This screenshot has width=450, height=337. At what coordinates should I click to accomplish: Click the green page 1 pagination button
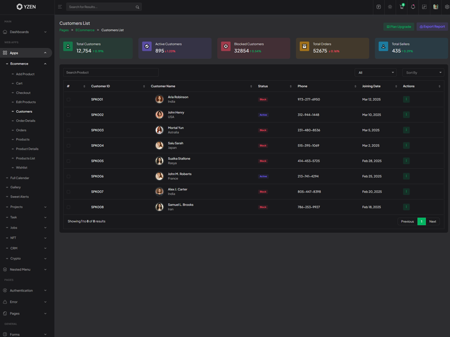[421, 221]
